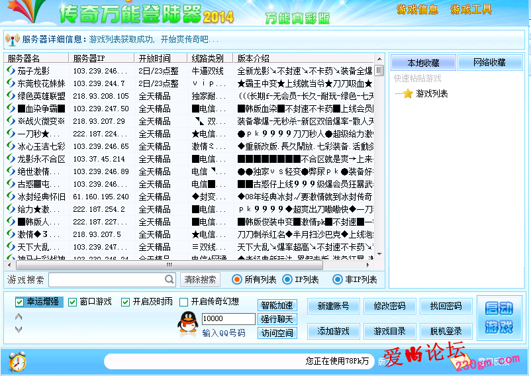The image size is (531, 376).
Task: Switch to the 网络收藏 tab
Action: 490,63
